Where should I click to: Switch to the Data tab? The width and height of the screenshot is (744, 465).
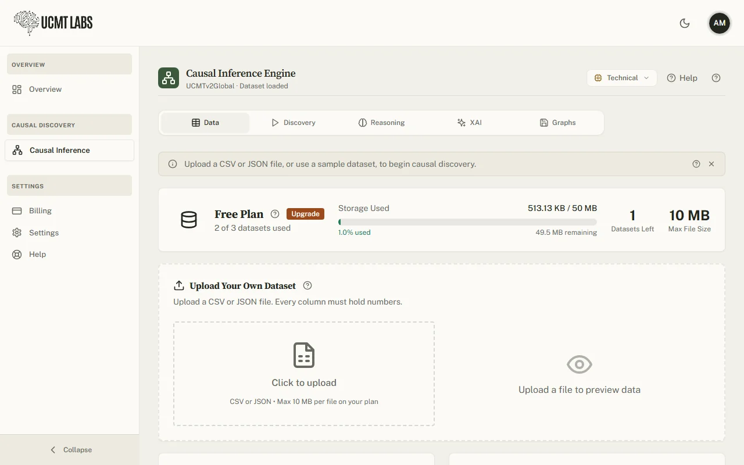pos(205,123)
